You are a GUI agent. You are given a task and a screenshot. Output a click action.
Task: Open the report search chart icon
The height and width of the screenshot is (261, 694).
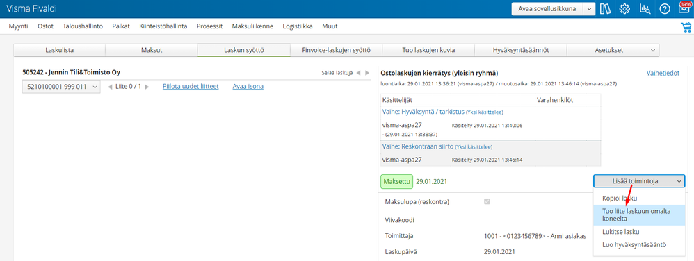[645, 9]
